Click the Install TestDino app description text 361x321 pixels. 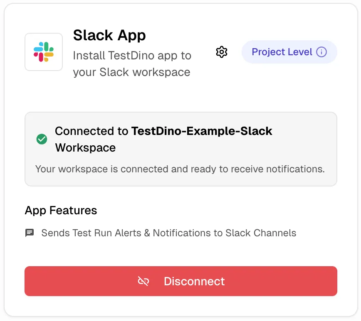tap(132, 64)
